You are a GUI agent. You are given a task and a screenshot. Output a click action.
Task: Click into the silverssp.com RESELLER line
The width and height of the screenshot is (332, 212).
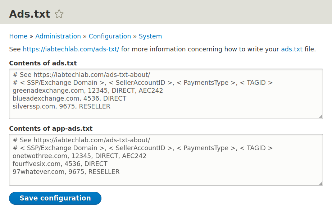pos(62,106)
